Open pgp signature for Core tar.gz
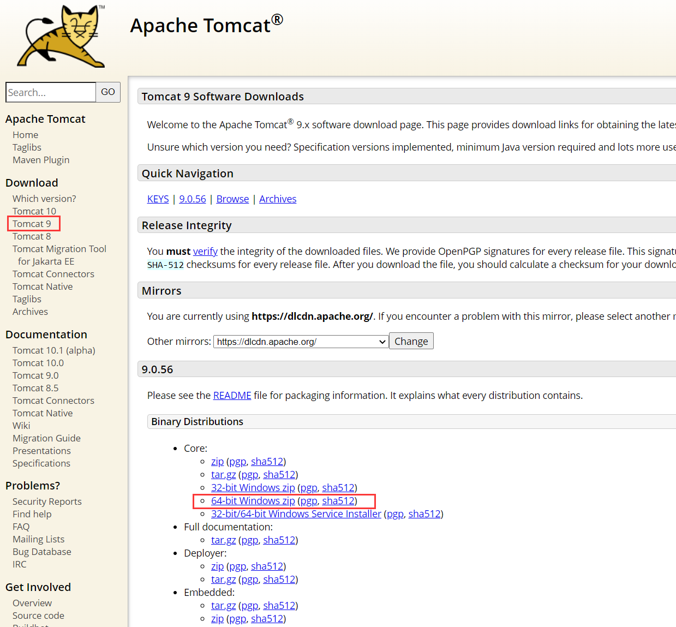Screen dimensions: 676x627 (x=249, y=475)
